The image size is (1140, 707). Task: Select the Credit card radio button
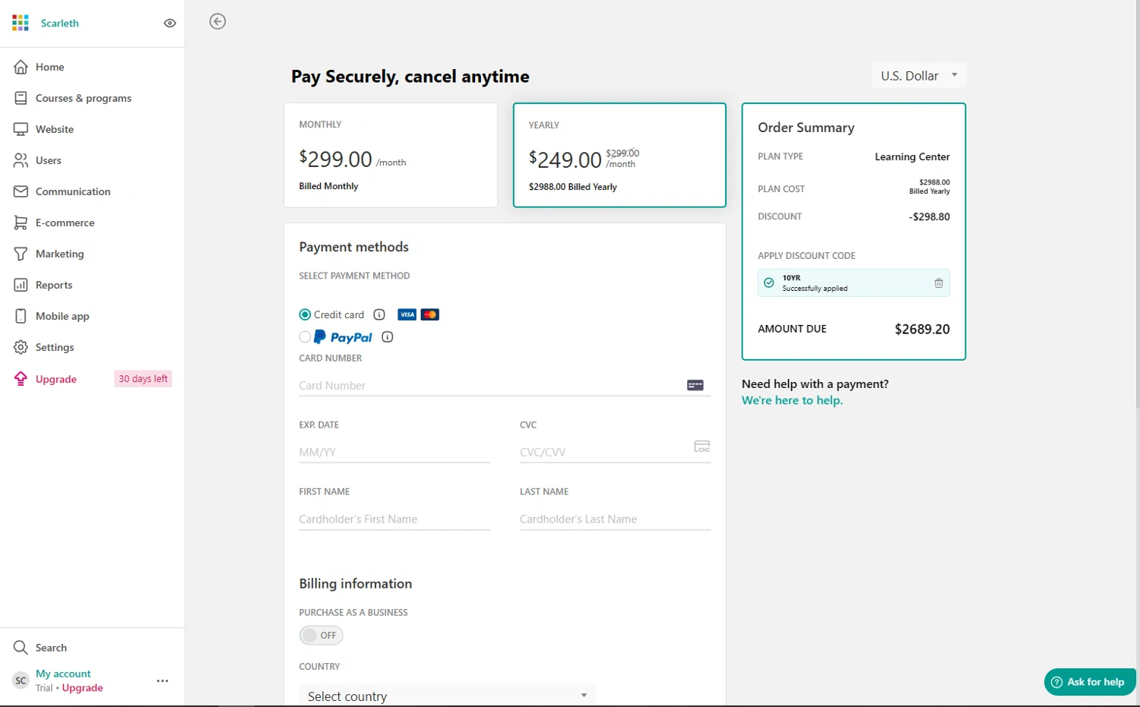pyautogui.click(x=306, y=315)
